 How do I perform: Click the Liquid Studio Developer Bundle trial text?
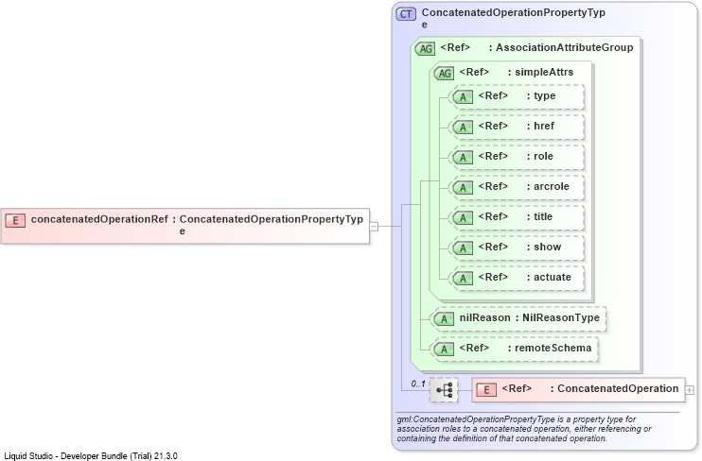(91, 456)
